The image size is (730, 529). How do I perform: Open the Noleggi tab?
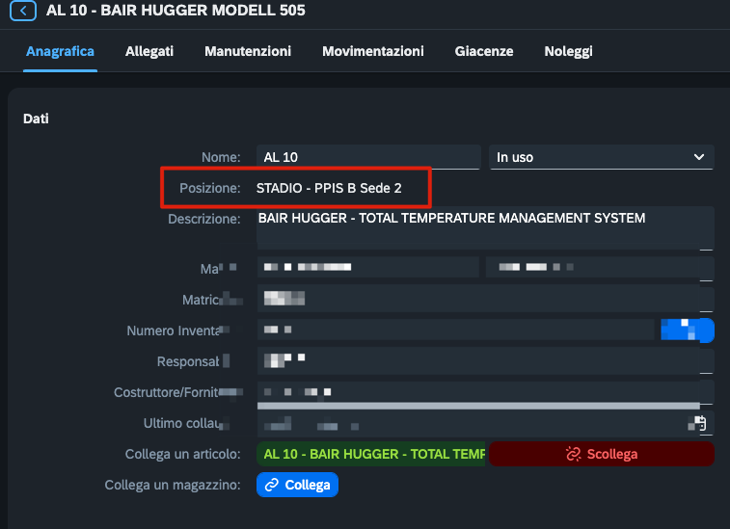coord(568,51)
